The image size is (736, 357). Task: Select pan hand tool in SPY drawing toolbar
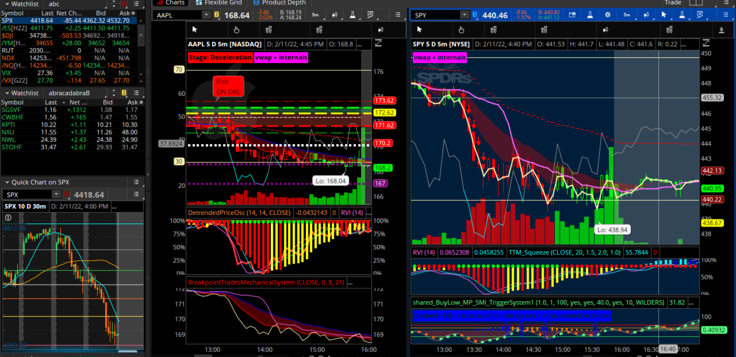tap(461, 30)
